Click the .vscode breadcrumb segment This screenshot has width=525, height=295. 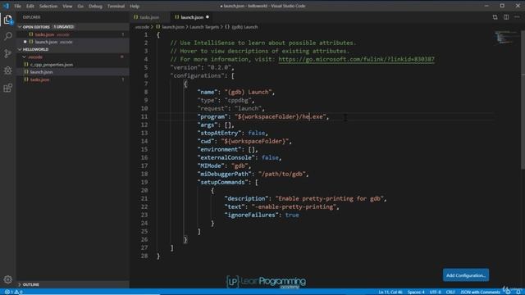(x=142, y=27)
